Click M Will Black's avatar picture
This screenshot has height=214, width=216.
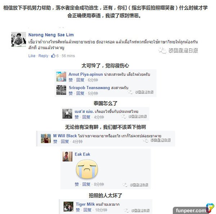click(x=46, y=138)
